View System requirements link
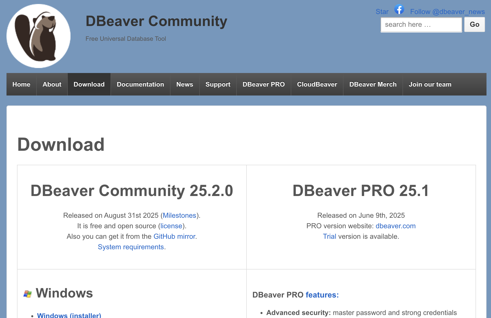491x318 pixels. [131, 247]
